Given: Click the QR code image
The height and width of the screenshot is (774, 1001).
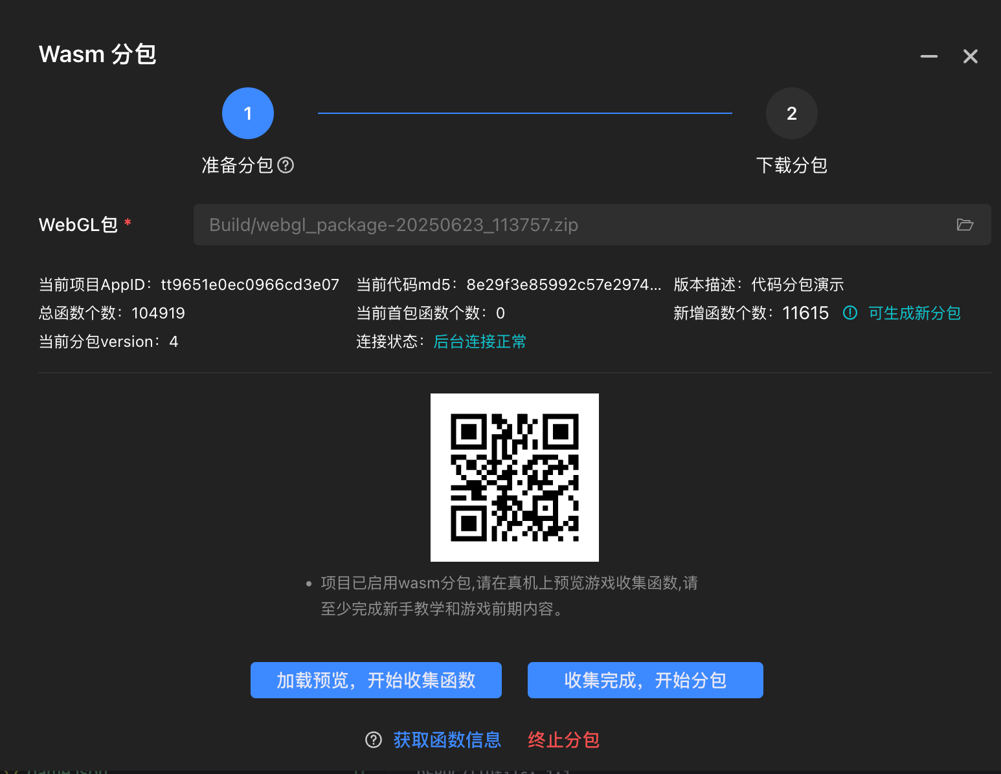Looking at the screenshot, I should 515,478.
